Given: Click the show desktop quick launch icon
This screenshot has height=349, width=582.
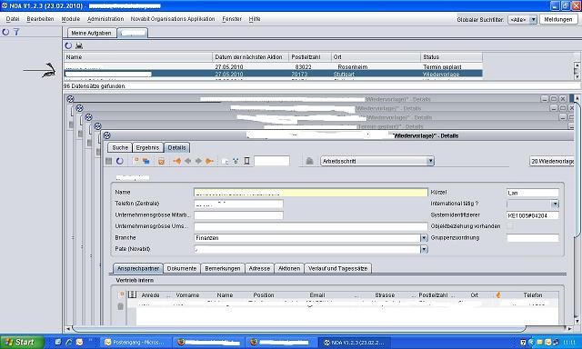Looking at the screenshot, I should tap(58, 342).
